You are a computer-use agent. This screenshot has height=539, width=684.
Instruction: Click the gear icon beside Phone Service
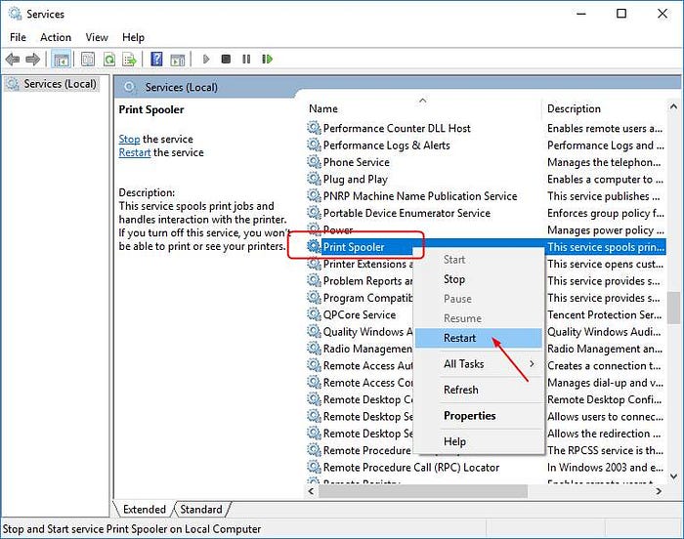314,162
